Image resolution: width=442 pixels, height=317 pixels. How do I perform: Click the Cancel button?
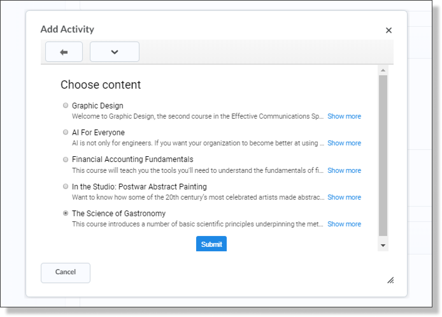point(66,273)
